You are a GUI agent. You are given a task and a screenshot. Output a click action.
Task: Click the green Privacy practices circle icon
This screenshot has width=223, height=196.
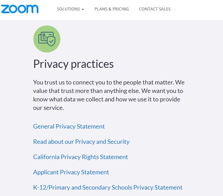coord(47,39)
